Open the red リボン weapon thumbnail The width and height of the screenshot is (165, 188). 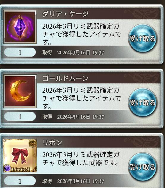(x=20, y=156)
